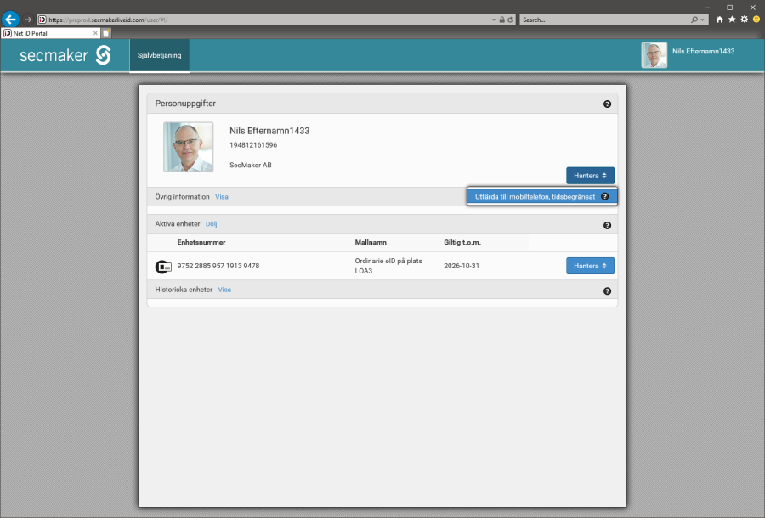Click the smiley feedback icon
The width and height of the screenshot is (765, 518).
click(x=756, y=20)
